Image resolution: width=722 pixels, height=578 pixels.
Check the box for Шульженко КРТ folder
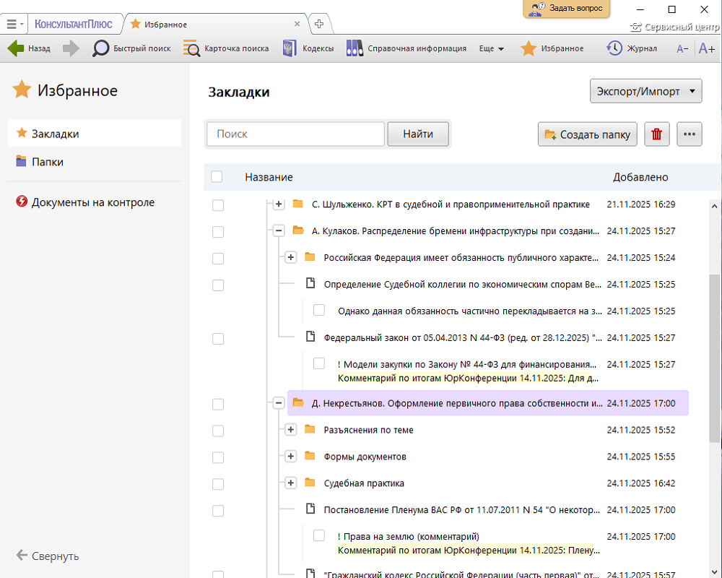pyautogui.click(x=218, y=205)
